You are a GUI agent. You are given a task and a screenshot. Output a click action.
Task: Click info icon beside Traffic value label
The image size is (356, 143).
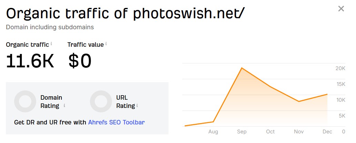click(106, 44)
